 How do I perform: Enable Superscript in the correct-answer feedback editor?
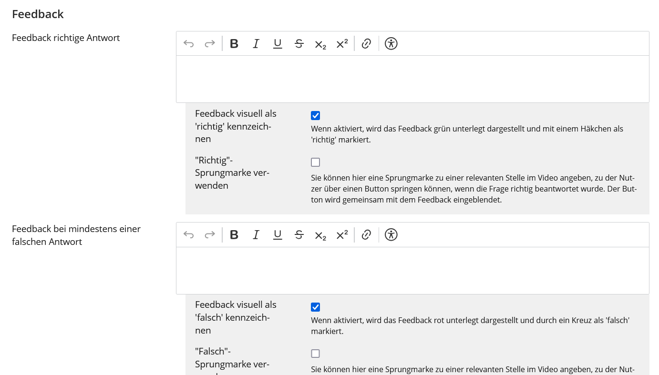342,44
